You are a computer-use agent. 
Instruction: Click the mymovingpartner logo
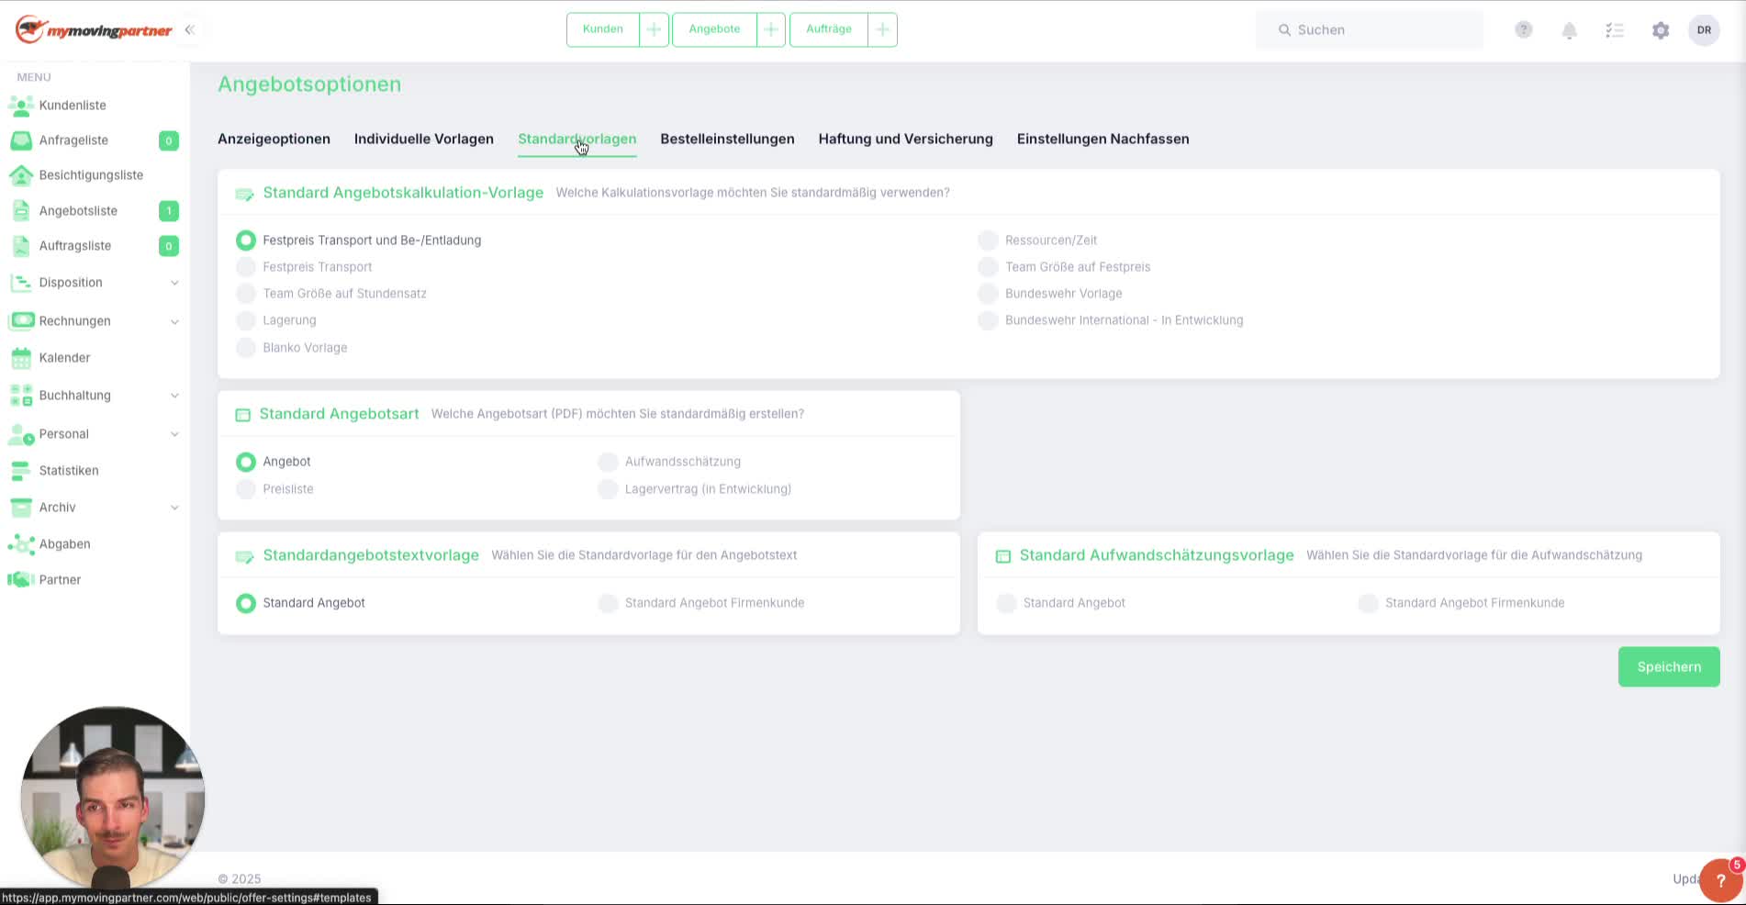(94, 30)
